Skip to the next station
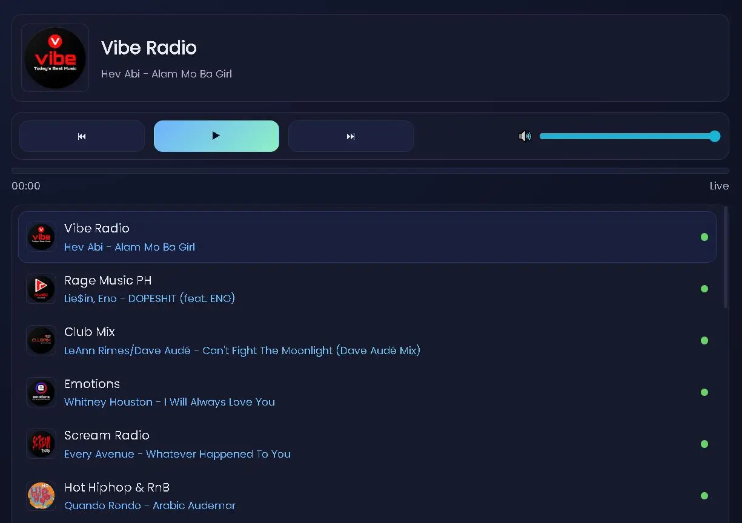This screenshot has height=523, width=742. (351, 136)
